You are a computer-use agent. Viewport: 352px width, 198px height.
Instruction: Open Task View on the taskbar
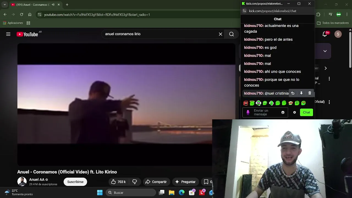tap(162, 193)
